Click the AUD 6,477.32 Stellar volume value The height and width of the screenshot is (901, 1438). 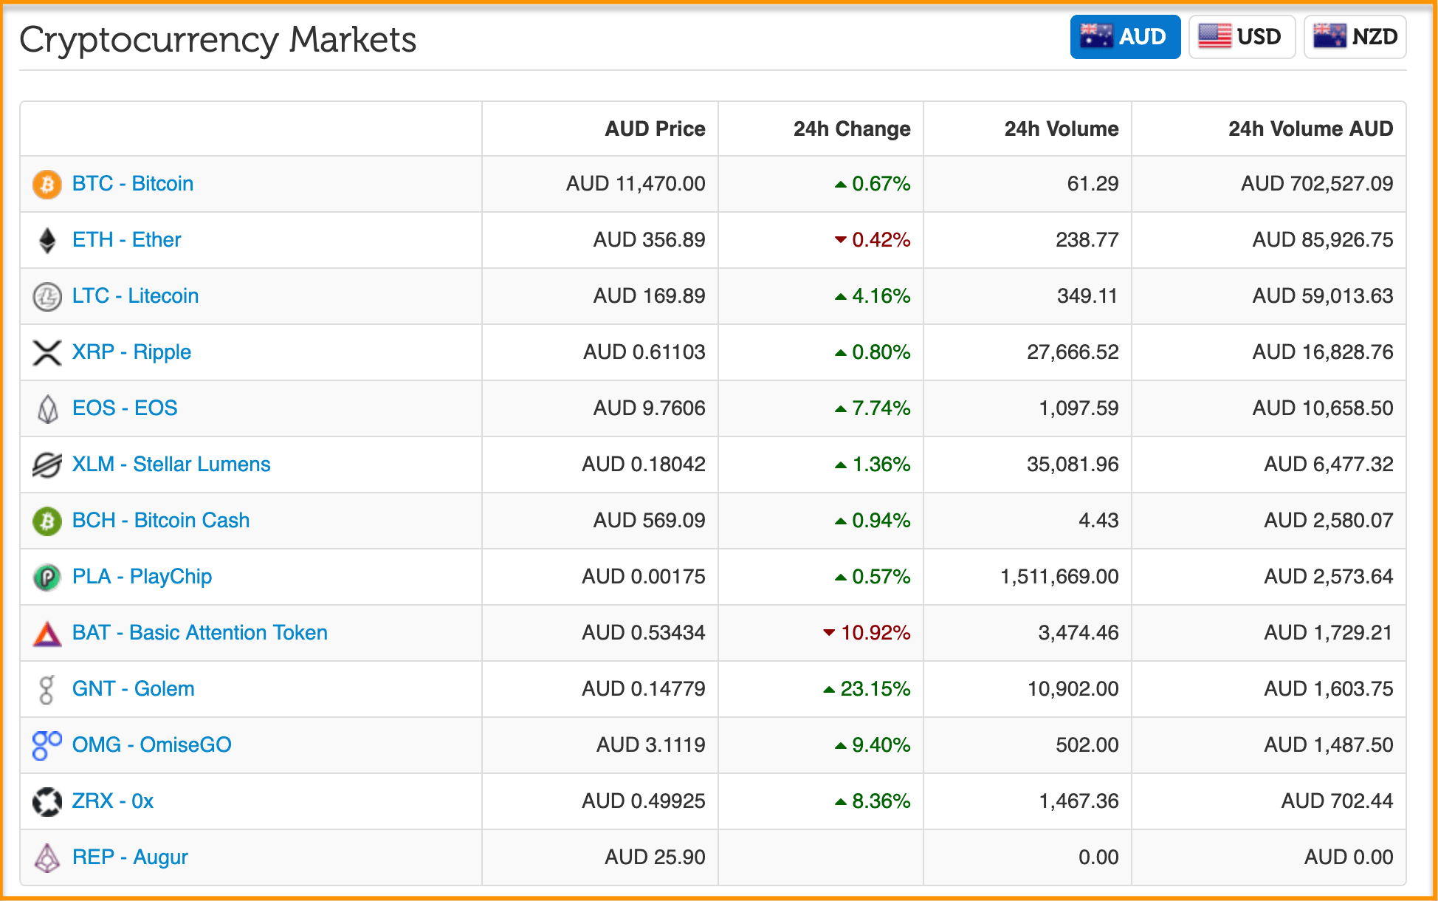[x=1329, y=464]
